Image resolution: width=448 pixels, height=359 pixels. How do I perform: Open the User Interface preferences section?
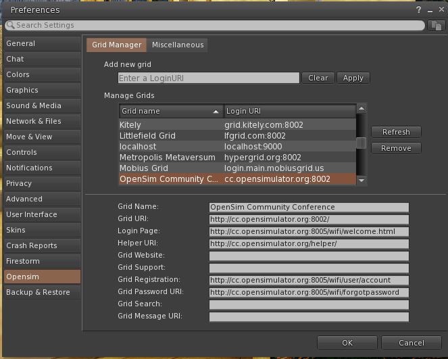43,215
